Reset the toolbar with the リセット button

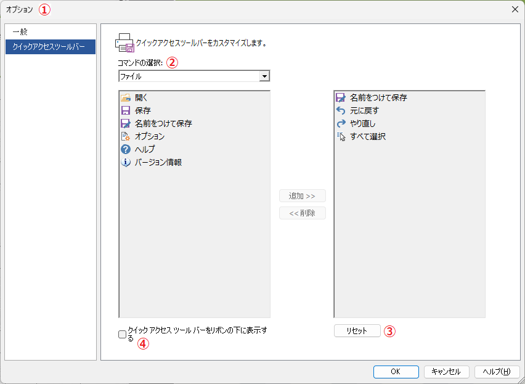(357, 330)
